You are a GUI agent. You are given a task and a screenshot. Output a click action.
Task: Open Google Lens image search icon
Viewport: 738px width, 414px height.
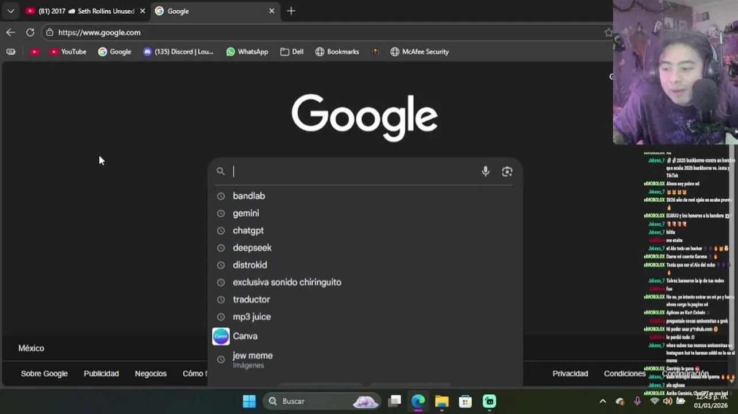507,171
